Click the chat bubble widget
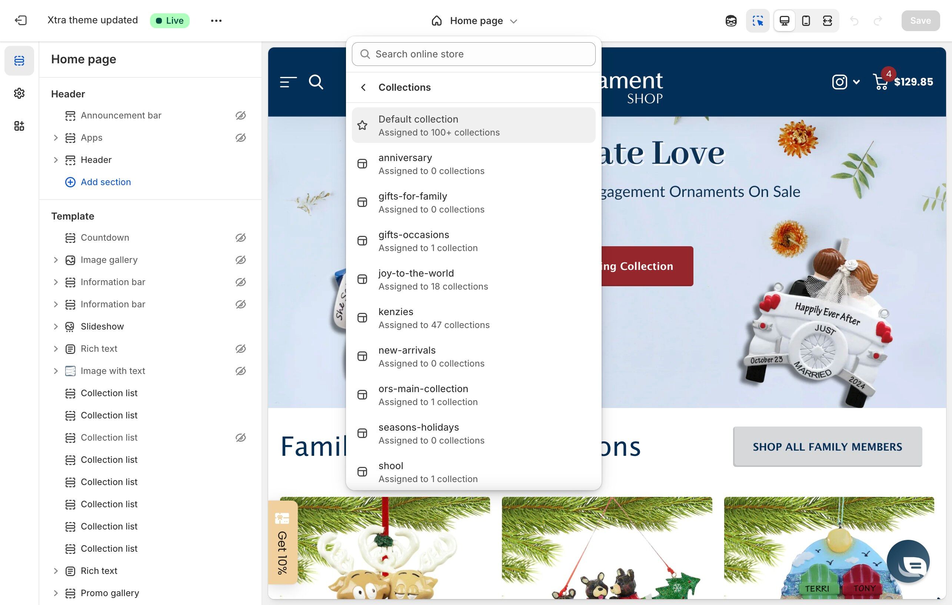952x605 pixels. pos(908,562)
